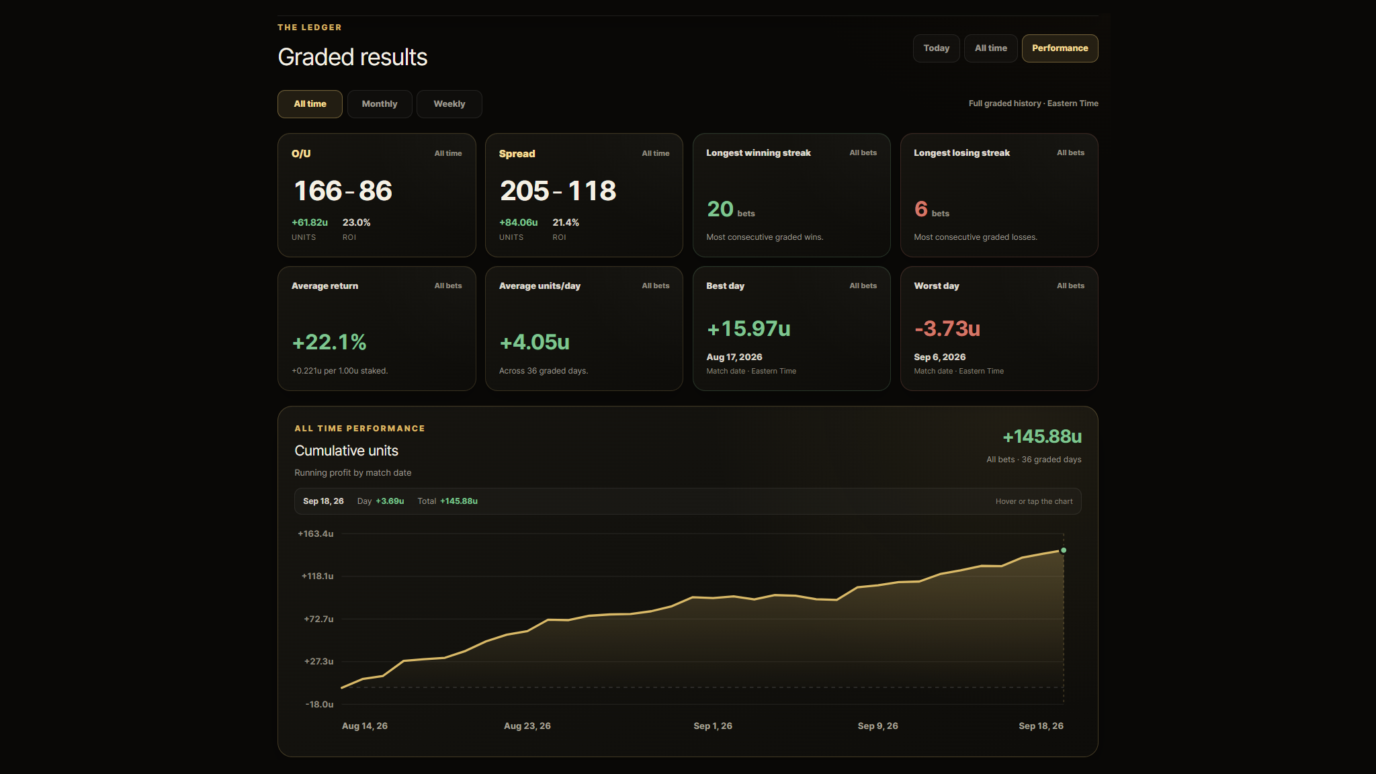Click the 'Across 36 graded days.' caption

pos(544,371)
